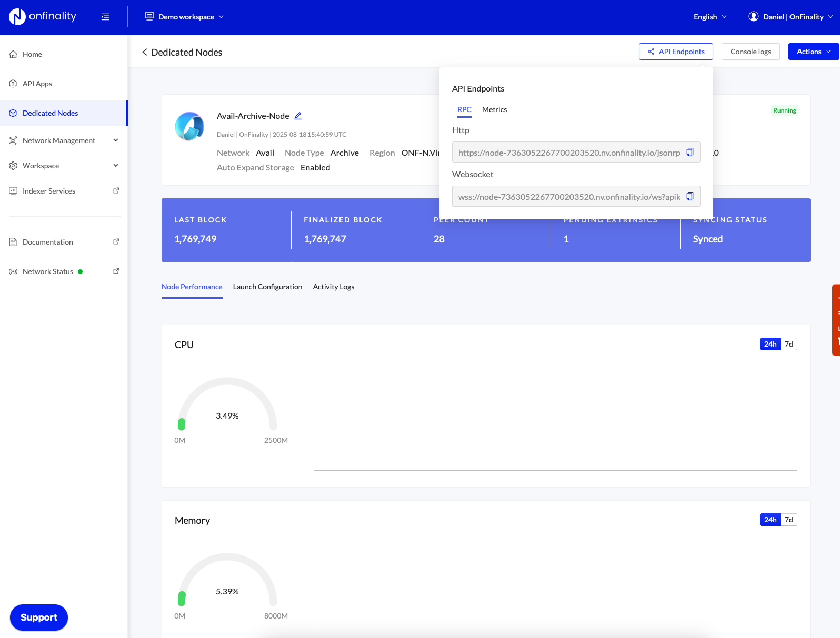Open Indexer Services external link icon
This screenshot has height=638, width=840.
tap(116, 190)
